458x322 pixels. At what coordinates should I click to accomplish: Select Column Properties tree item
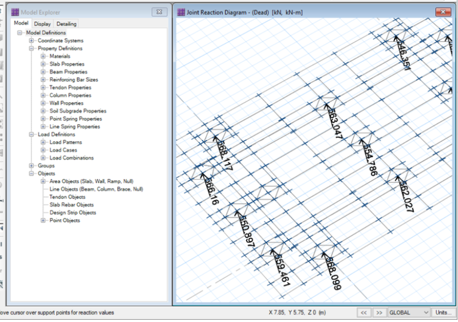tap(70, 95)
